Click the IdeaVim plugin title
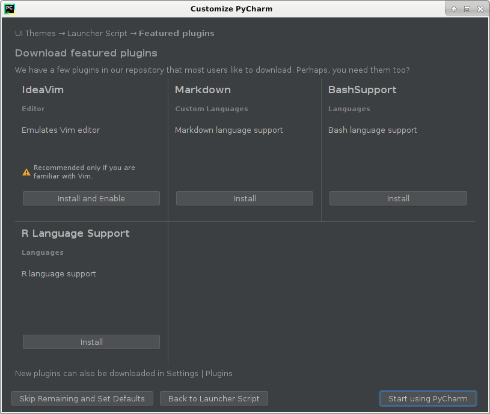 pyautogui.click(x=43, y=90)
